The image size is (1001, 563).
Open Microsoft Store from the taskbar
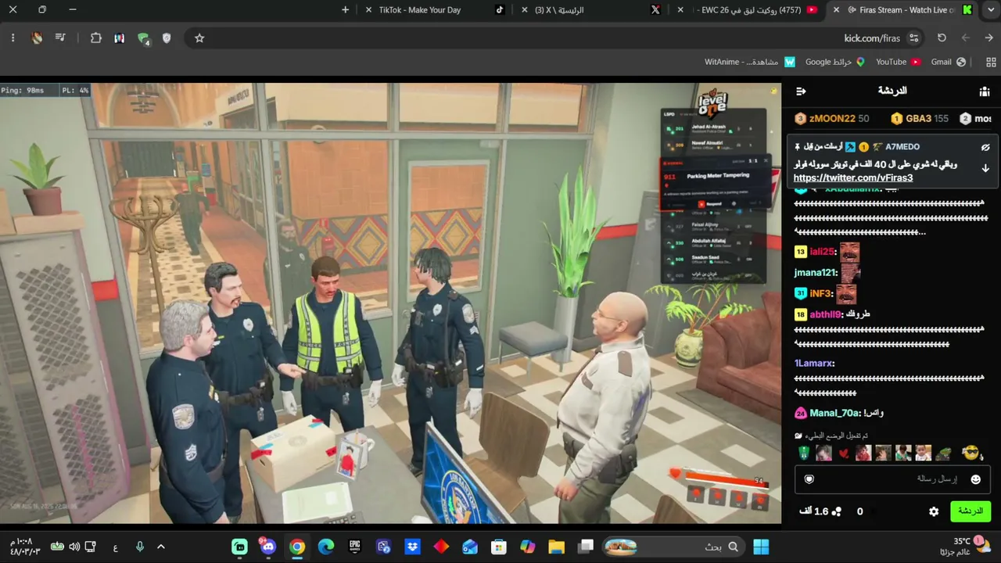point(498,547)
